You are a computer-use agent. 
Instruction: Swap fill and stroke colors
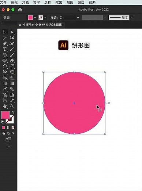tap(13, 112)
